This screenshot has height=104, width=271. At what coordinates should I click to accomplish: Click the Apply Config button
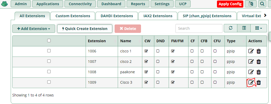pyautogui.click(x=230, y=4)
